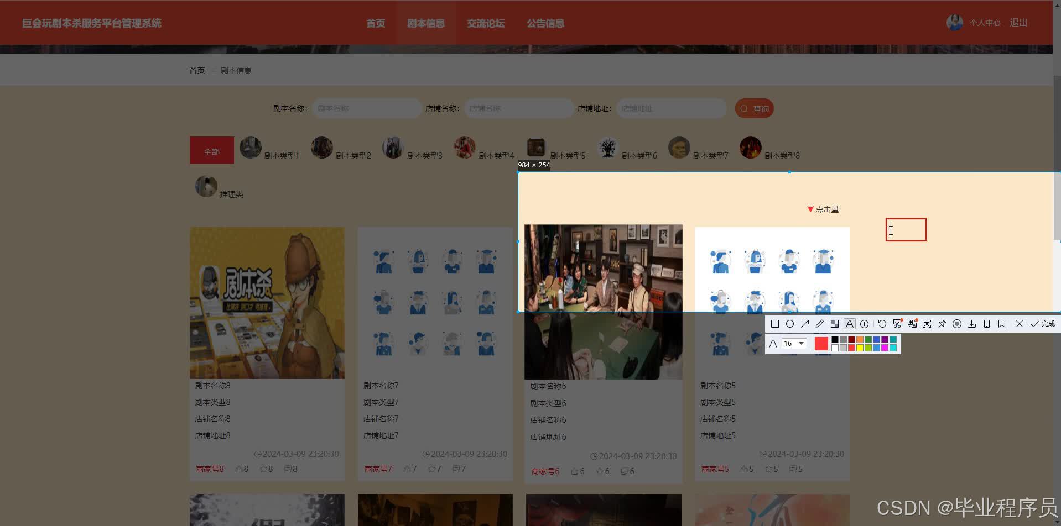Select the numbered step marker tool
Viewport: 1061px width, 526px height.
(865, 324)
